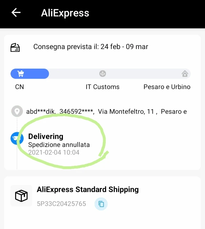Open the Delivering status entry

pyautogui.click(x=59, y=144)
